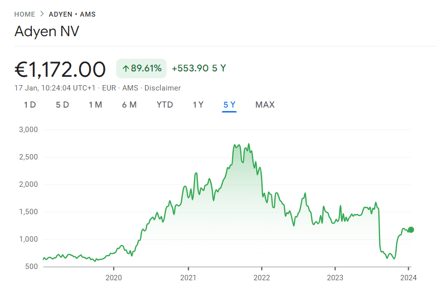Image resolution: width=436 pixels, height=292 pixels.
Task: Click the breadcrumb chevron after HOME
Action: point(42,14)
